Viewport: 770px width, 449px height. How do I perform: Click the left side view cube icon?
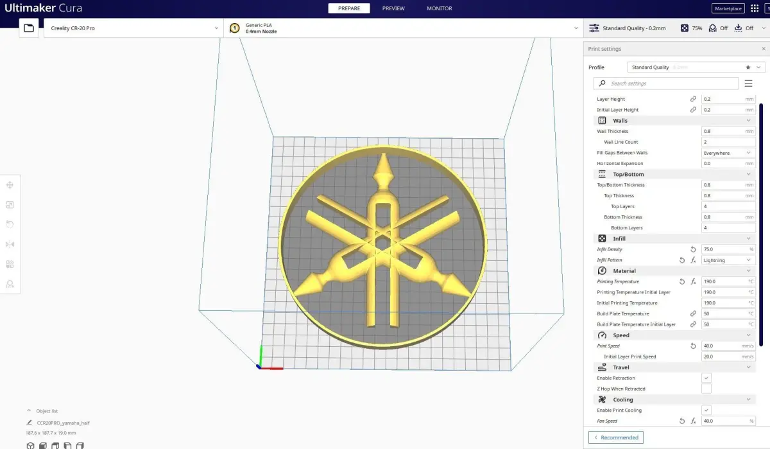coord(67,445)
